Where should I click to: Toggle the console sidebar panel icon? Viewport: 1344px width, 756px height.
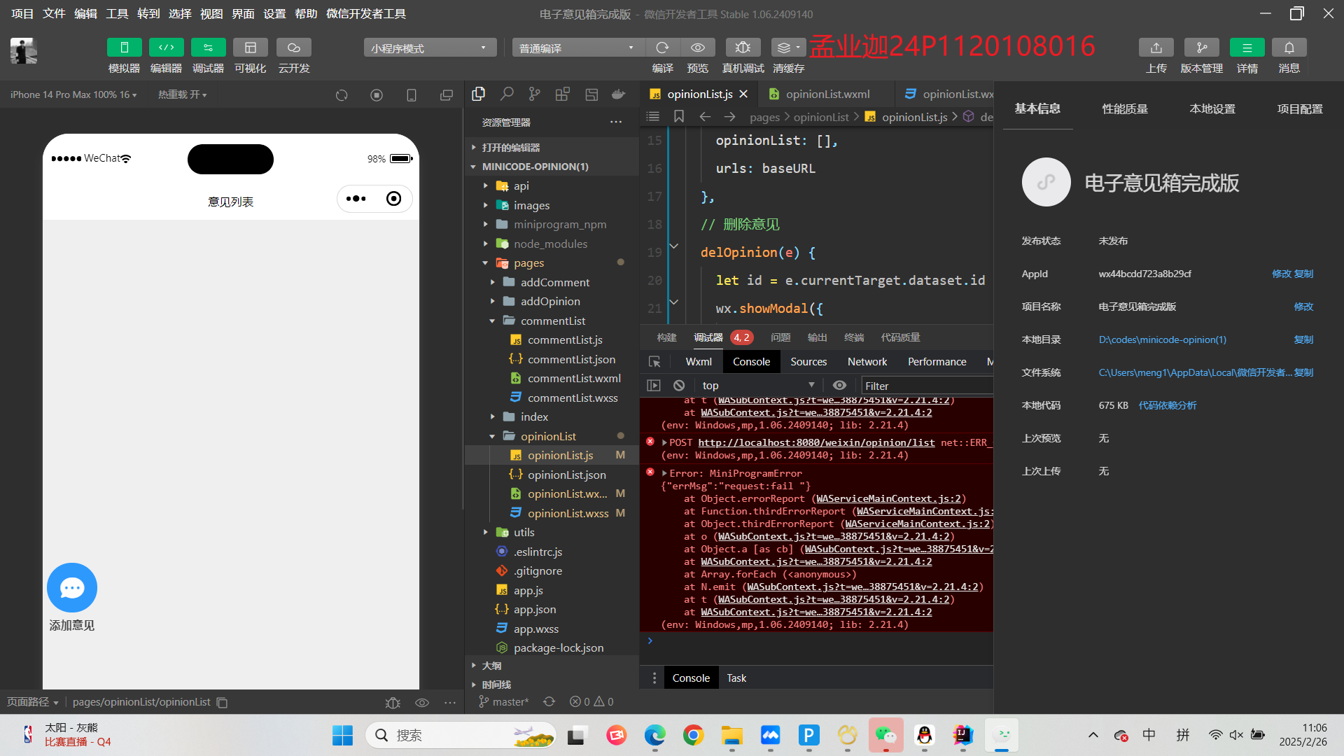[x=654, y=386]
